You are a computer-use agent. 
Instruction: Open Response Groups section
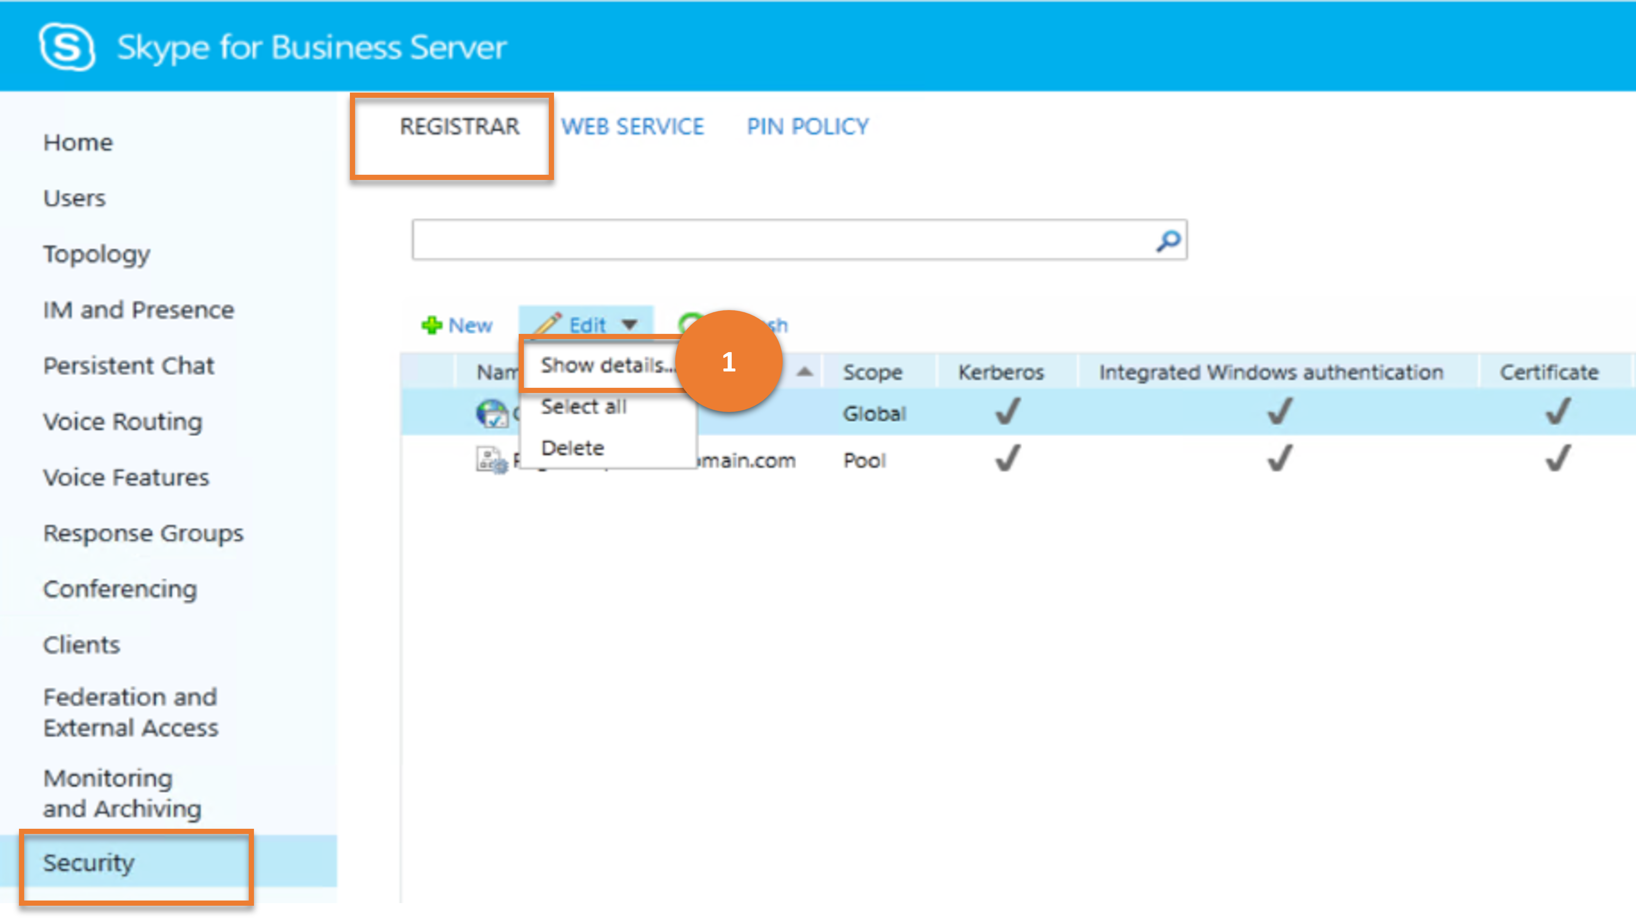pos(143,534)
